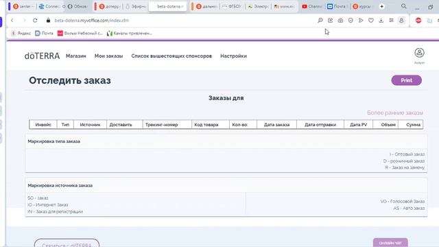Click the Источник column header
Viewport: 439px width, 247px height.
[90, 125]
